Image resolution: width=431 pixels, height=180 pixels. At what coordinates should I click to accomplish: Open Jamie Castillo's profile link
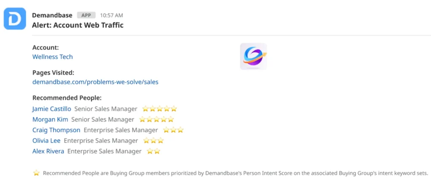(x=52, y=109)
